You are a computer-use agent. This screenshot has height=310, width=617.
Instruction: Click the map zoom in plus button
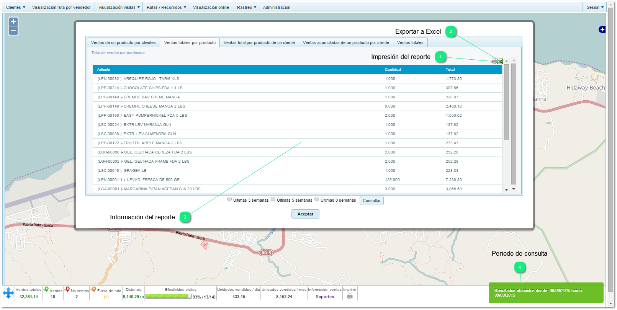pos(13,22)
